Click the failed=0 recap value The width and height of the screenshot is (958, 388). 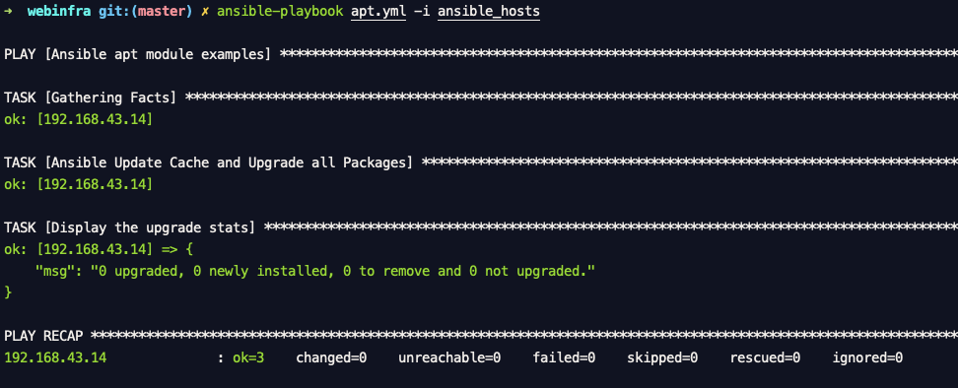coord(564,357)
